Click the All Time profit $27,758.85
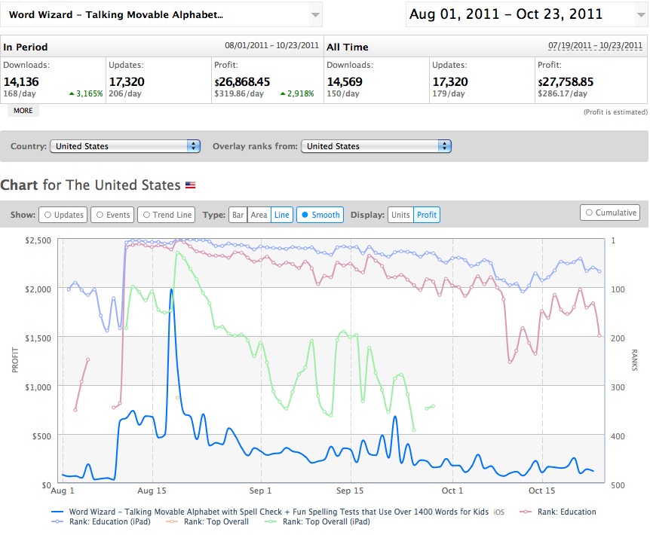Viewport: 650px width, 535px height. click(x=566, y=81)
